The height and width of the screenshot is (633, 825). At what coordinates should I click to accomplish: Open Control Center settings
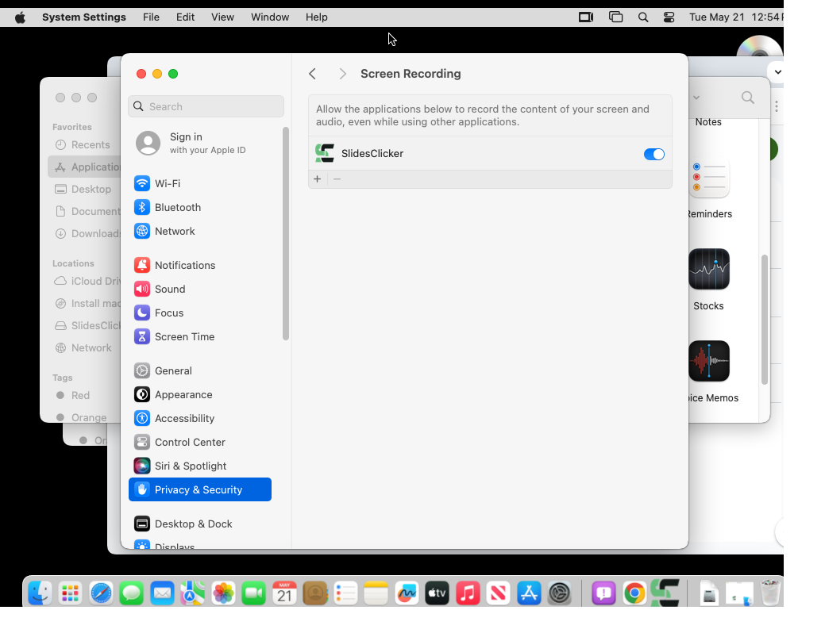(200, 442)
